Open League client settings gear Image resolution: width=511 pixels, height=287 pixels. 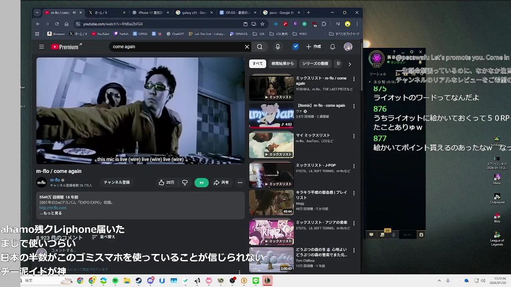(x=412, y=52)
